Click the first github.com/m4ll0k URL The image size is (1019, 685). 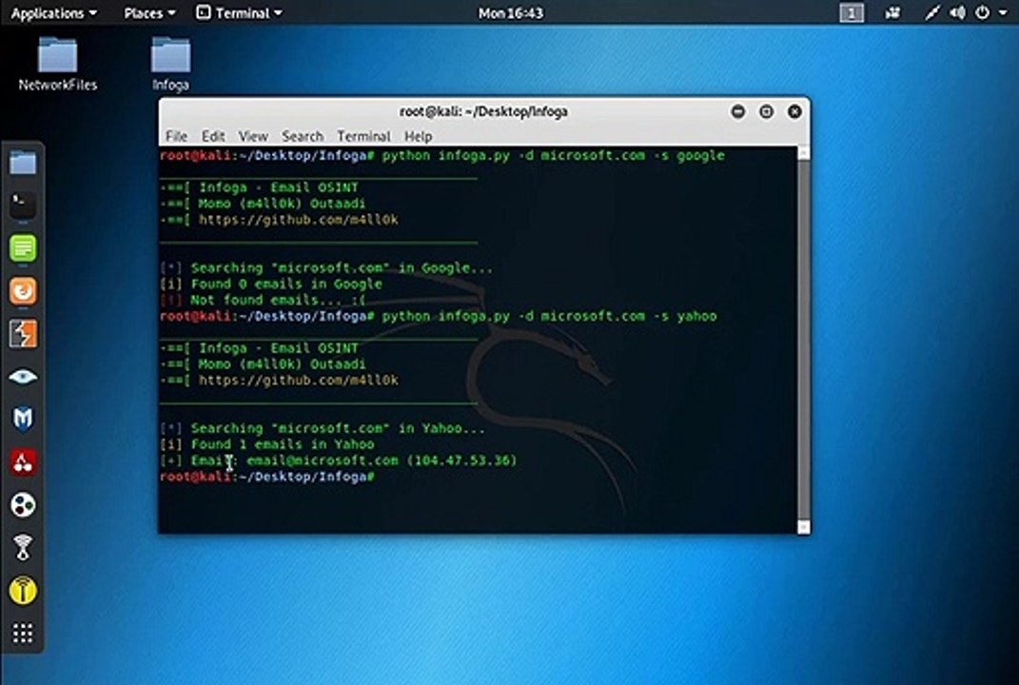(x=299, y=220)
